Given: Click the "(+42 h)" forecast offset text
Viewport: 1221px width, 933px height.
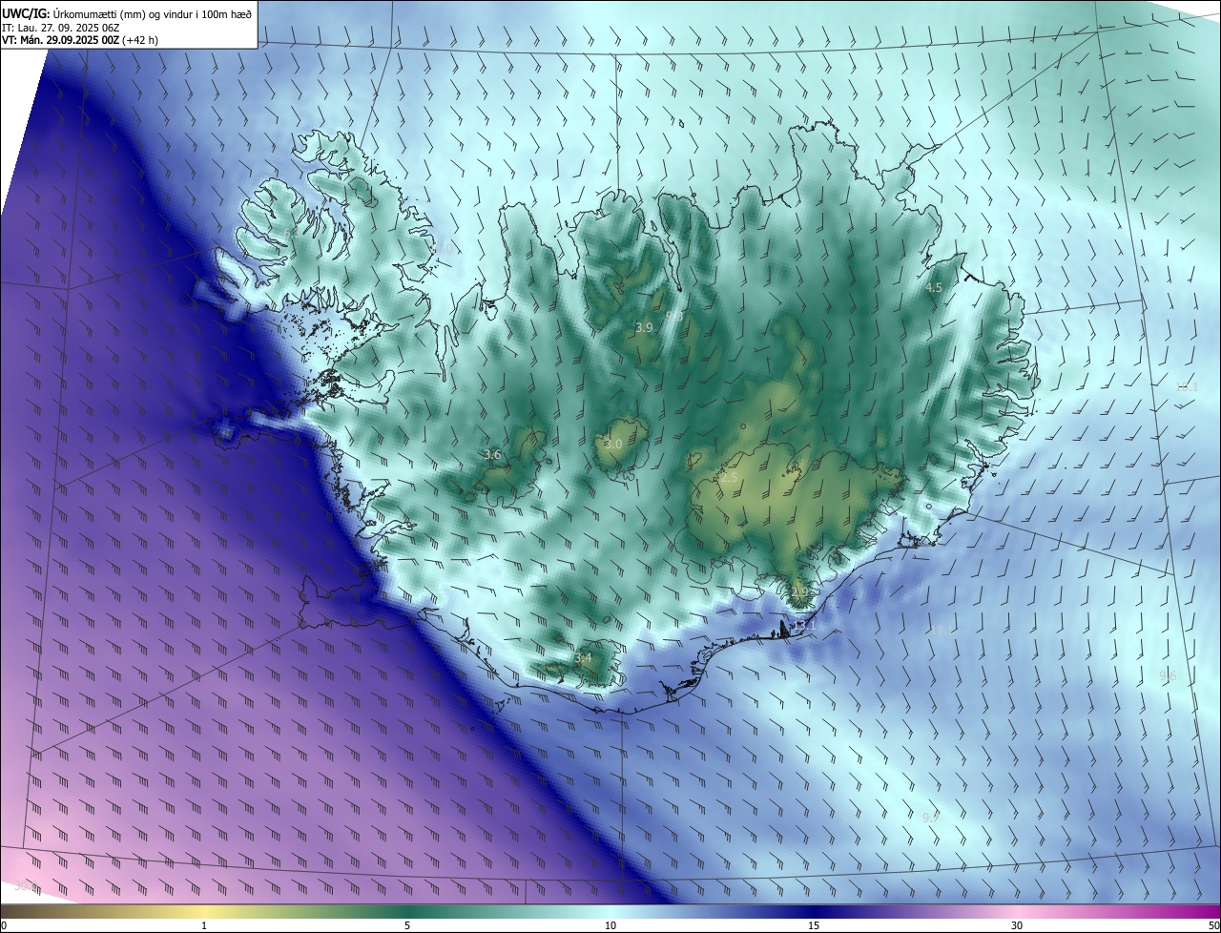Looking at the screenshot, I should click(140, 40).
